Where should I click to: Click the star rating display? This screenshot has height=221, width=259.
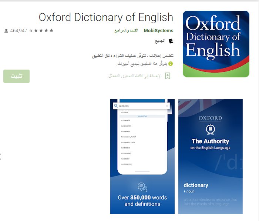(x=41, y=30)
